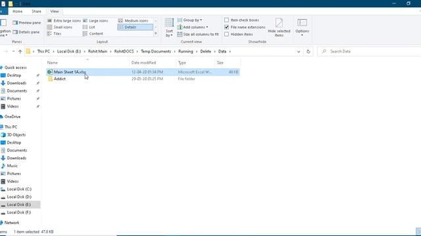Go up one folder level
This screenshot has height=236, width=421.
[x=20, y=51]
